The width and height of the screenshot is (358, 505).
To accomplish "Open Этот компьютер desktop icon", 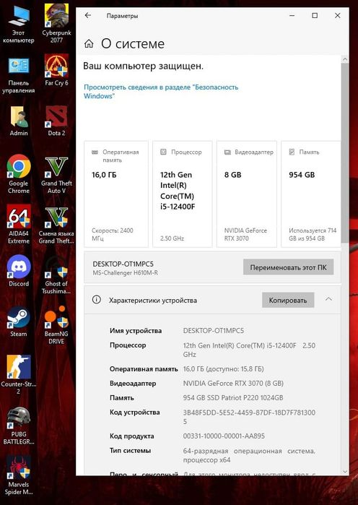I will [x=18, y=25].
